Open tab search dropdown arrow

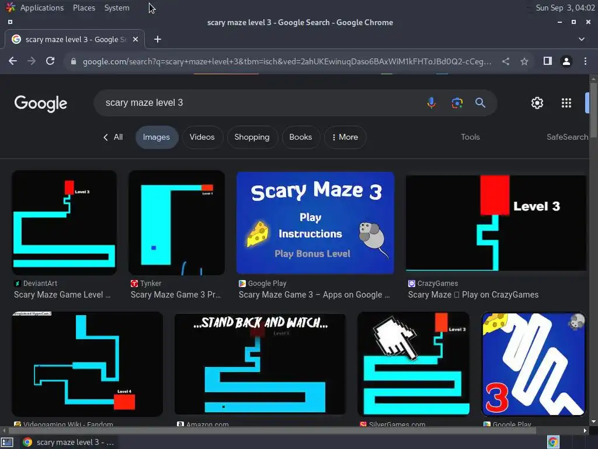pos(582,39)
